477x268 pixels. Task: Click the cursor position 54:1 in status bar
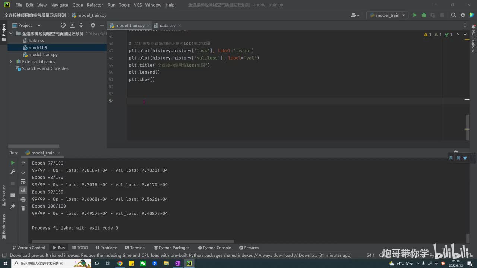(x=371, y=255)
